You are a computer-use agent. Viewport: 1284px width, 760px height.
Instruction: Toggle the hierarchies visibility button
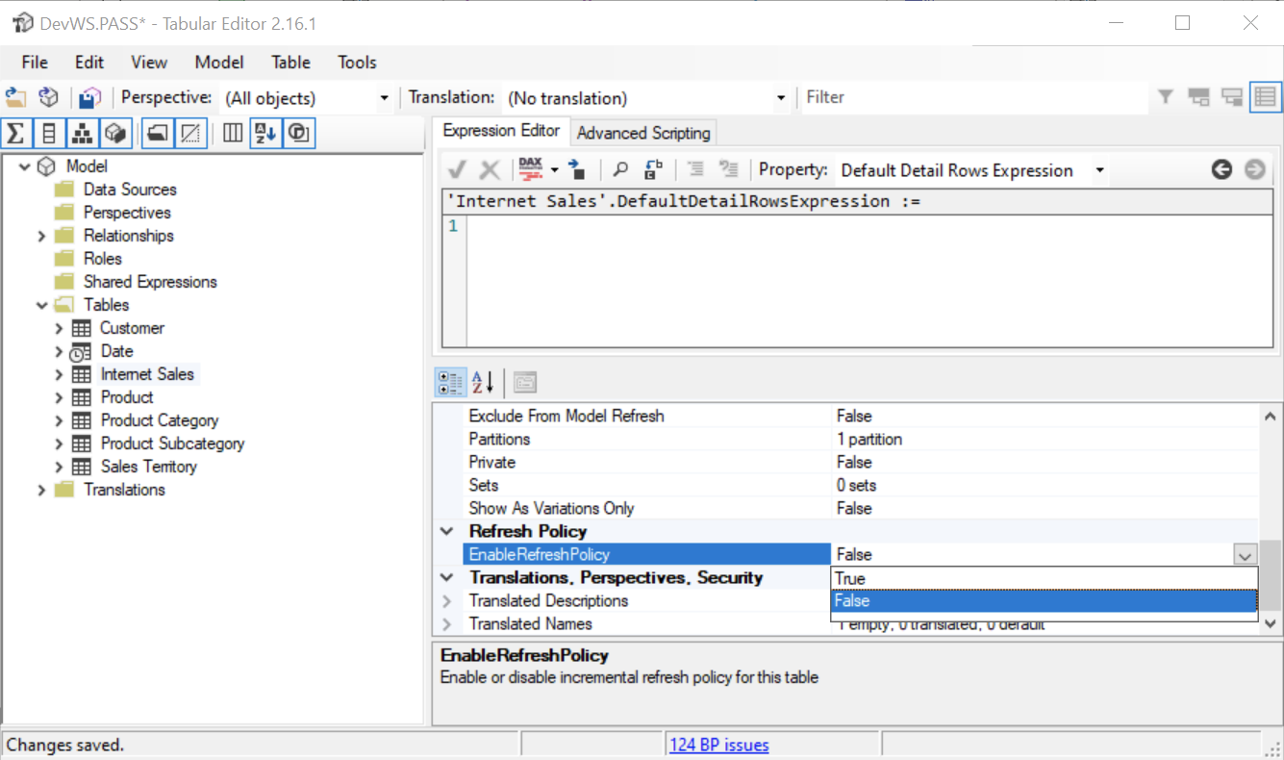pyautogui.click(x=83, y=133)
